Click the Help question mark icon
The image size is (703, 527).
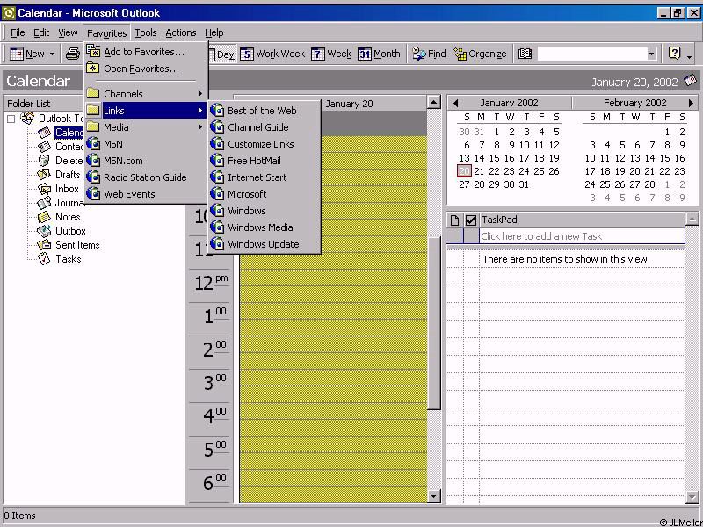[674, 54]
